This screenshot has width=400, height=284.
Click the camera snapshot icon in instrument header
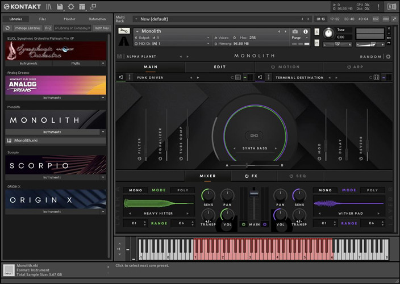[x=295, y=31]
